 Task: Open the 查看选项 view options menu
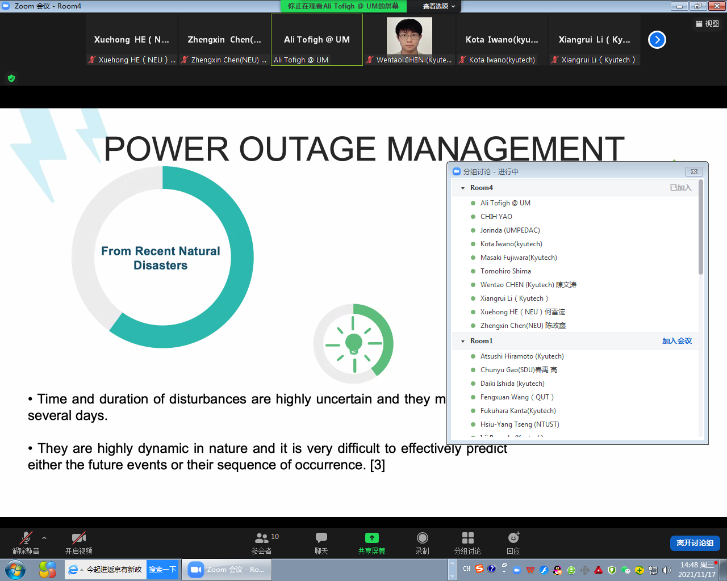click(x=438, y=6)
